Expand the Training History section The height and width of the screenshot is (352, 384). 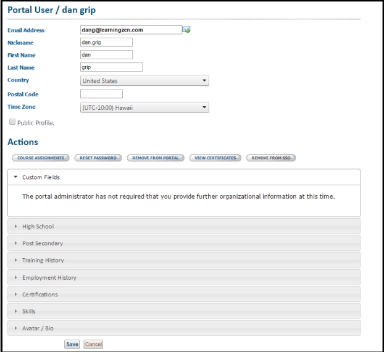pyautogui.click(x=184, y=260)
